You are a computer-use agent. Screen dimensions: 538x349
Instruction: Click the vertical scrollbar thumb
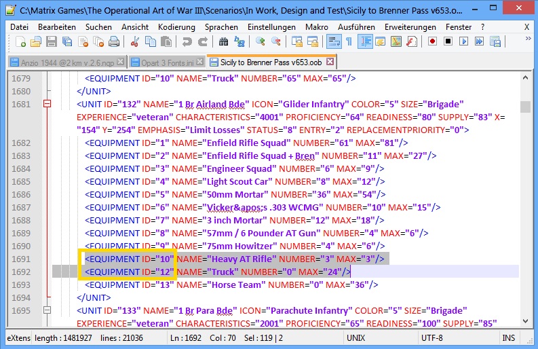pos(525,107)
